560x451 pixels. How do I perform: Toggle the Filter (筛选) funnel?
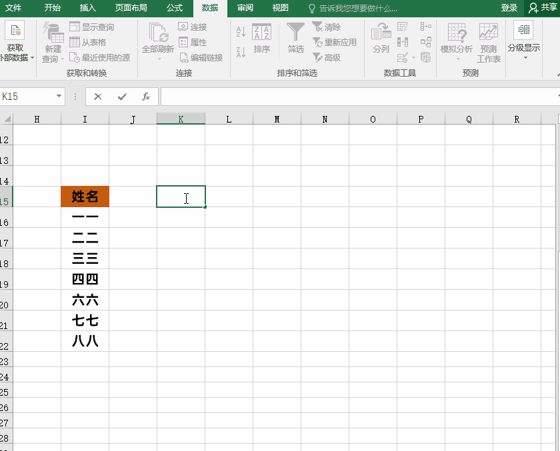pyautogui.click(x=296, y=38)
